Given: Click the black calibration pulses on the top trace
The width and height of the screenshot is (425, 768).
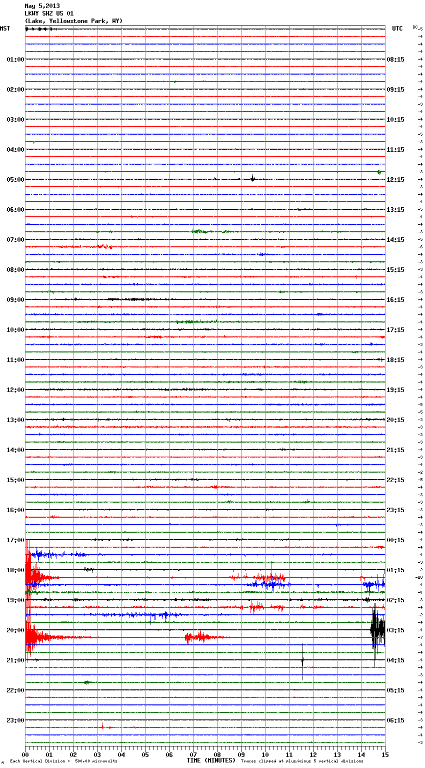Looking at the screenshot, I should click(40, 29).
